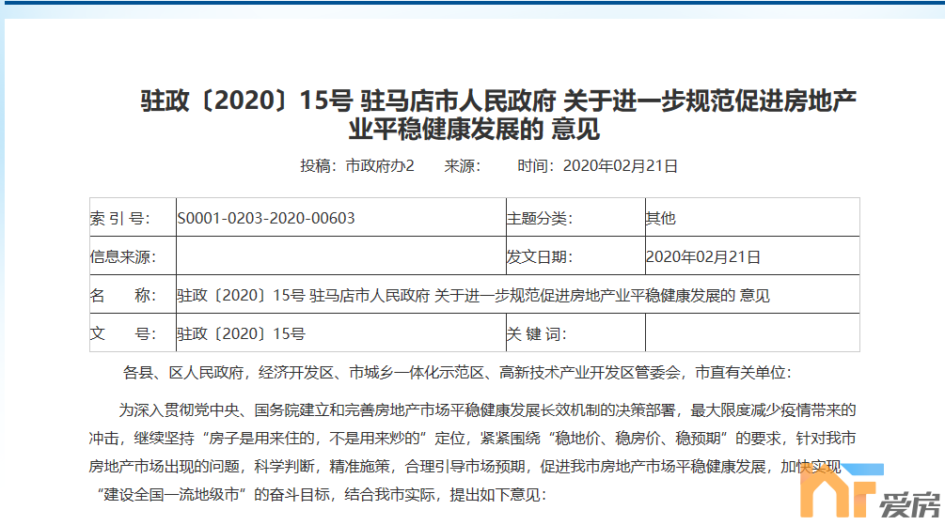
Task: Click the 时间：2020年02月21日 publish time
Action: click(597, 165)
